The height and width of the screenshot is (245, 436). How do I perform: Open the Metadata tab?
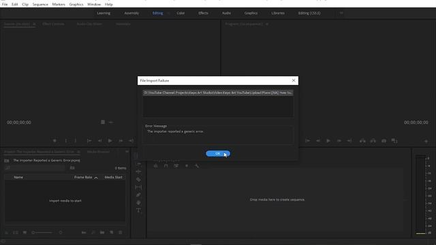pos(123,24)
